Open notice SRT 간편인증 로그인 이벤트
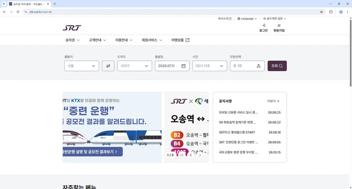This screenshot has width=352, height=189. [238, 142]
